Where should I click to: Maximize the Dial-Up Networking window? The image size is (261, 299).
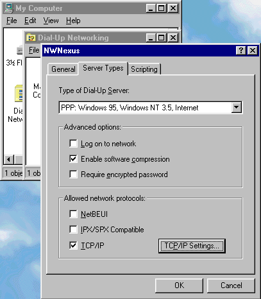(x=162, y=38)
